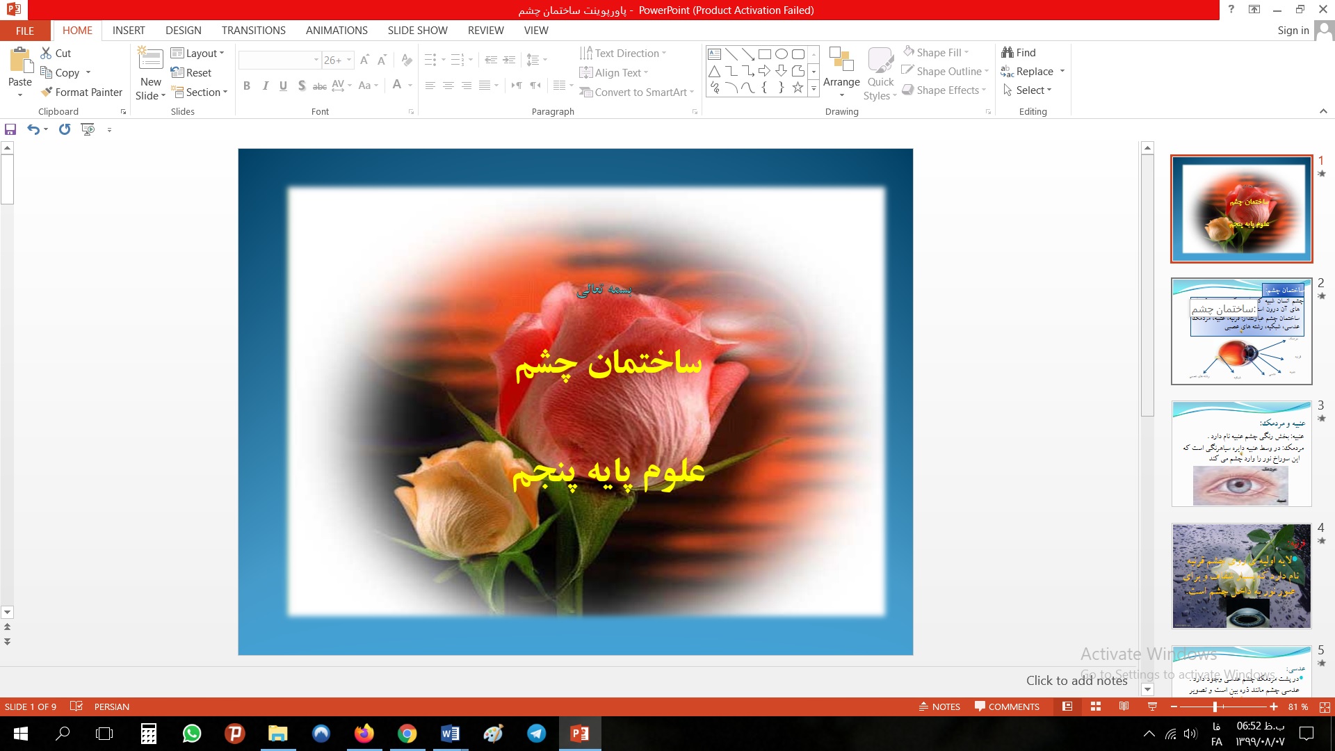Image resolution: width=1335 pixels, height=751 pixels.
Task: Switch to the TRANSITIONS ribbon tab
Action: tap(253, 31)
